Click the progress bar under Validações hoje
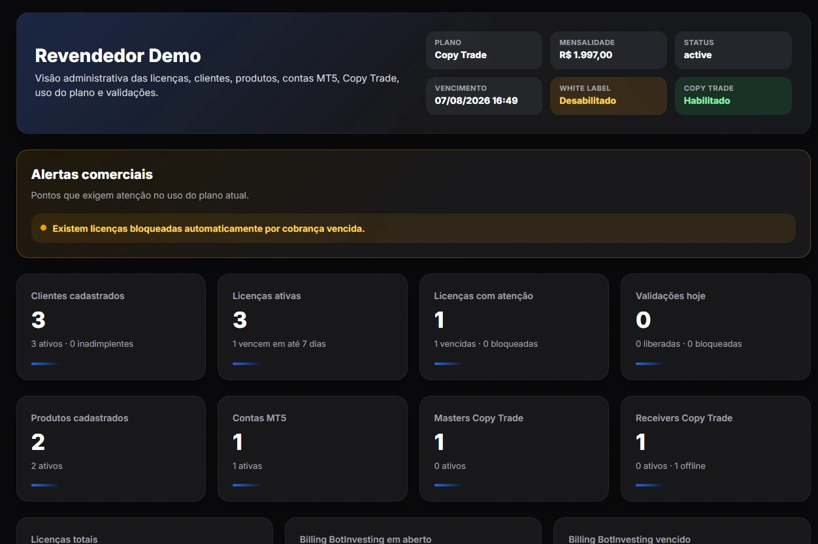This screenshot has width=818, height=544. click(650, 364)
